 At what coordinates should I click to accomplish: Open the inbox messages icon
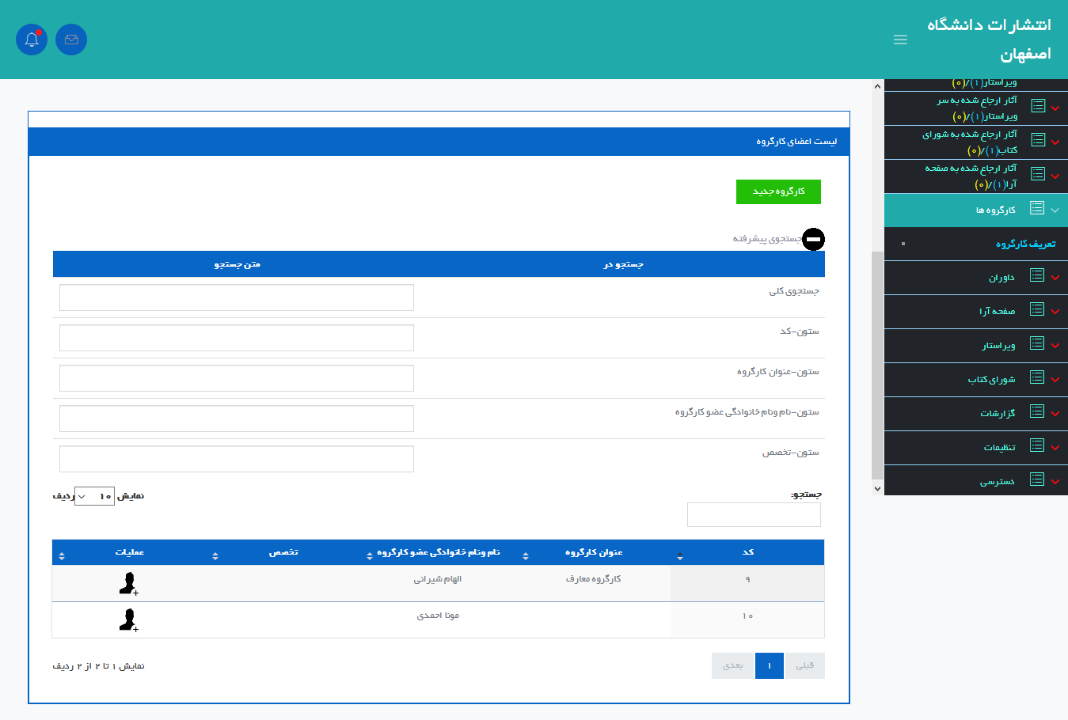71,40
